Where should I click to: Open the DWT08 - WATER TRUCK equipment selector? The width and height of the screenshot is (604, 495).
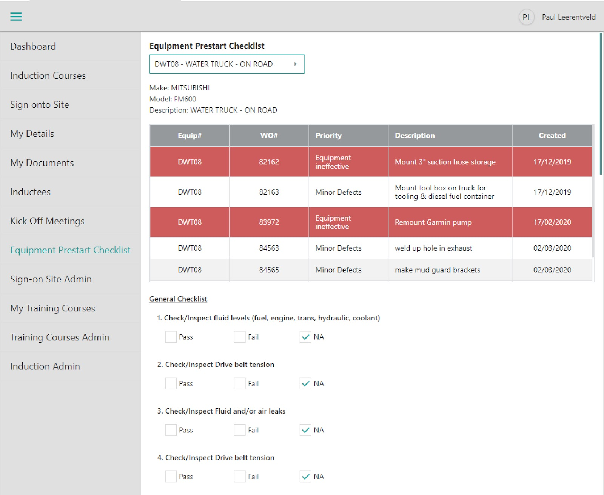(221, 64)
